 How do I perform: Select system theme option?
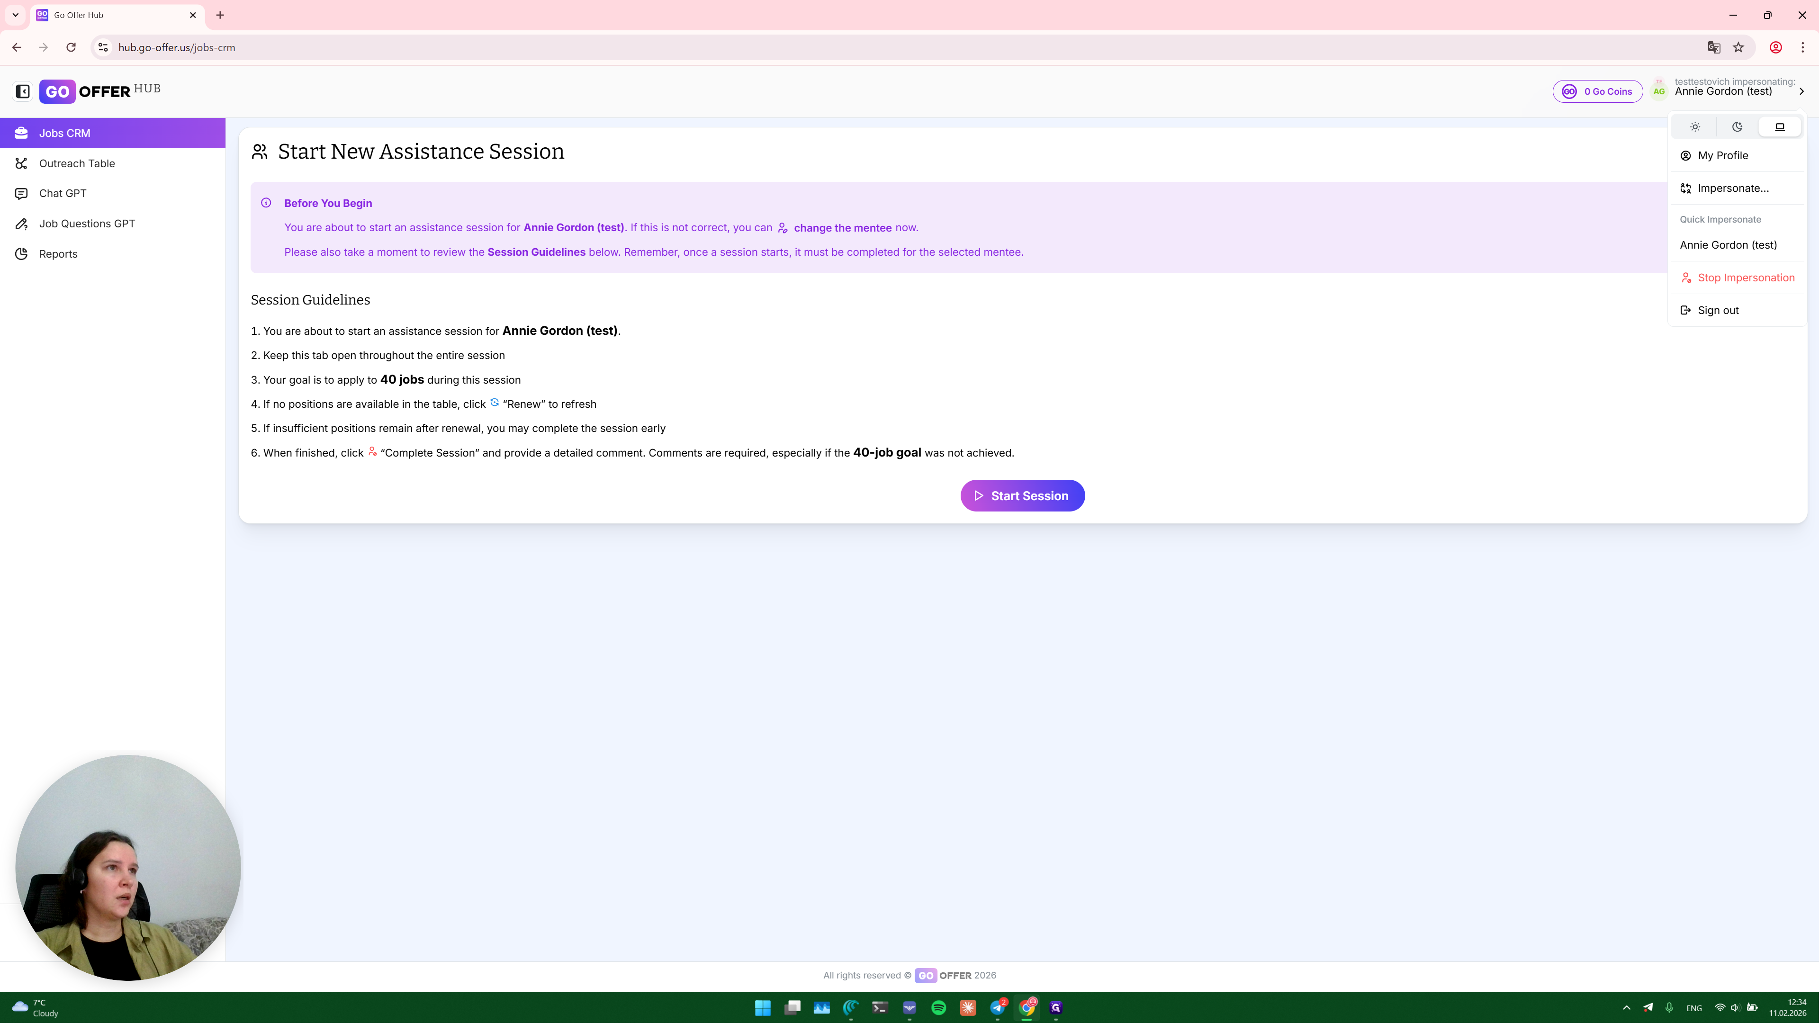pyautogui.click(x=1780, y=127)
